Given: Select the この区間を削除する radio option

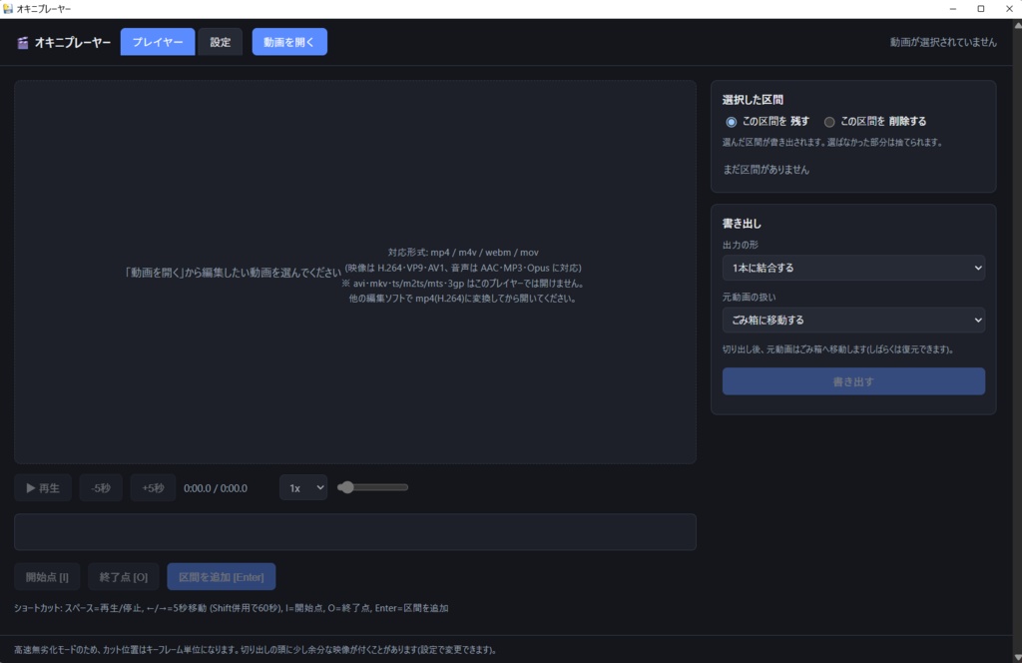Looking at the screenshot, I should pos(829,122).
